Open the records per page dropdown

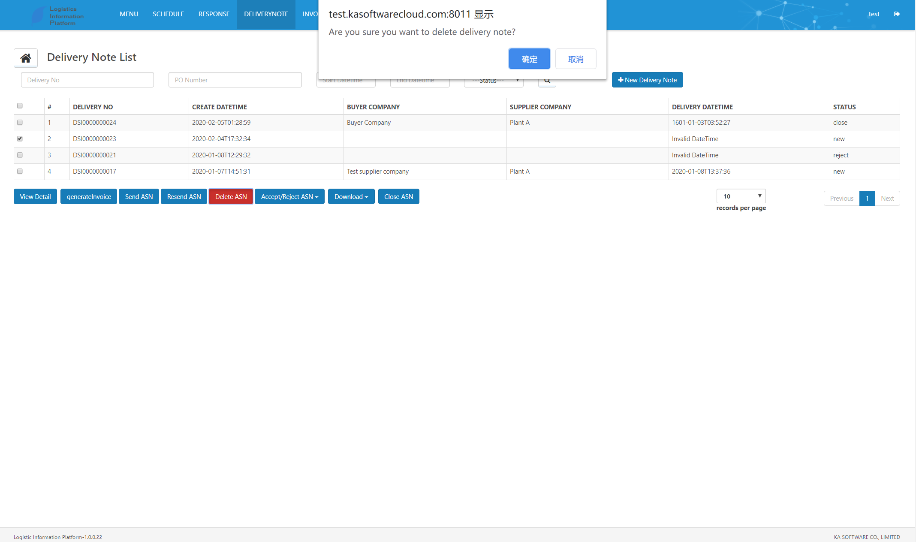[741, 196]
